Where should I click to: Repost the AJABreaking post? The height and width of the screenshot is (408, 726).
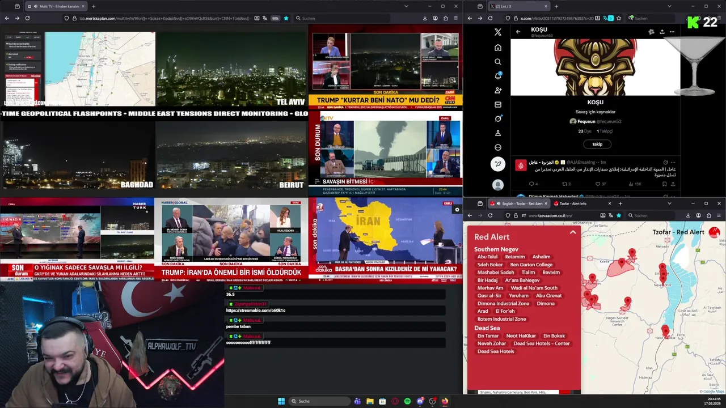[x=564, y=184]
